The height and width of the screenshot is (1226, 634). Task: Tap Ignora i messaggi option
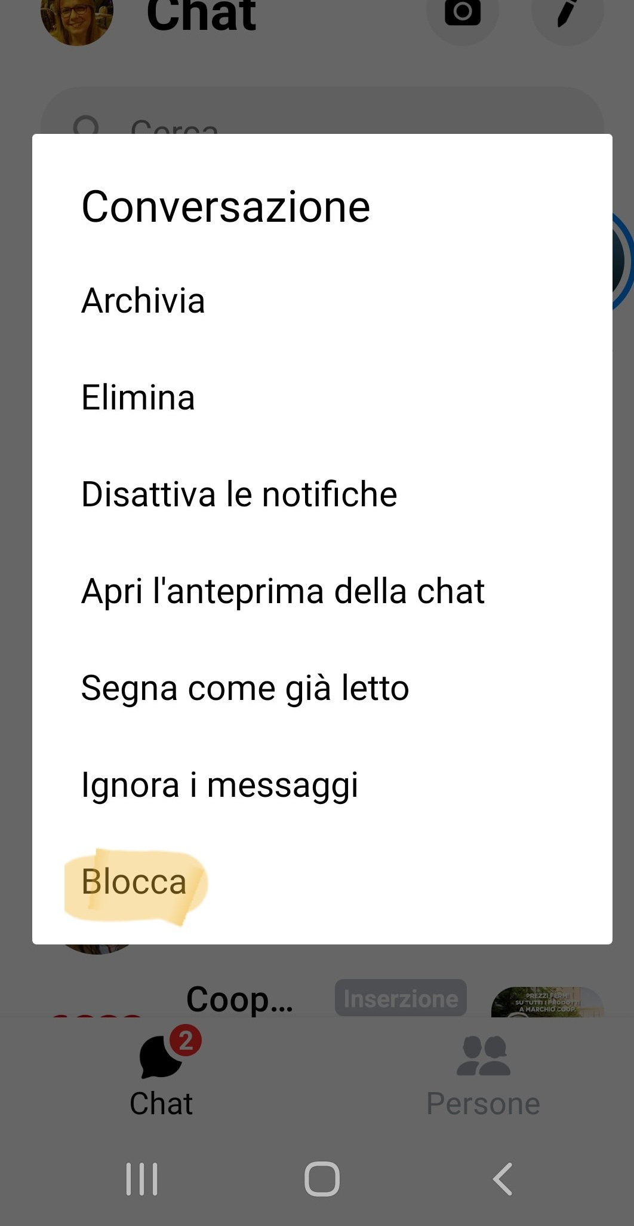(x=220, y=785)
